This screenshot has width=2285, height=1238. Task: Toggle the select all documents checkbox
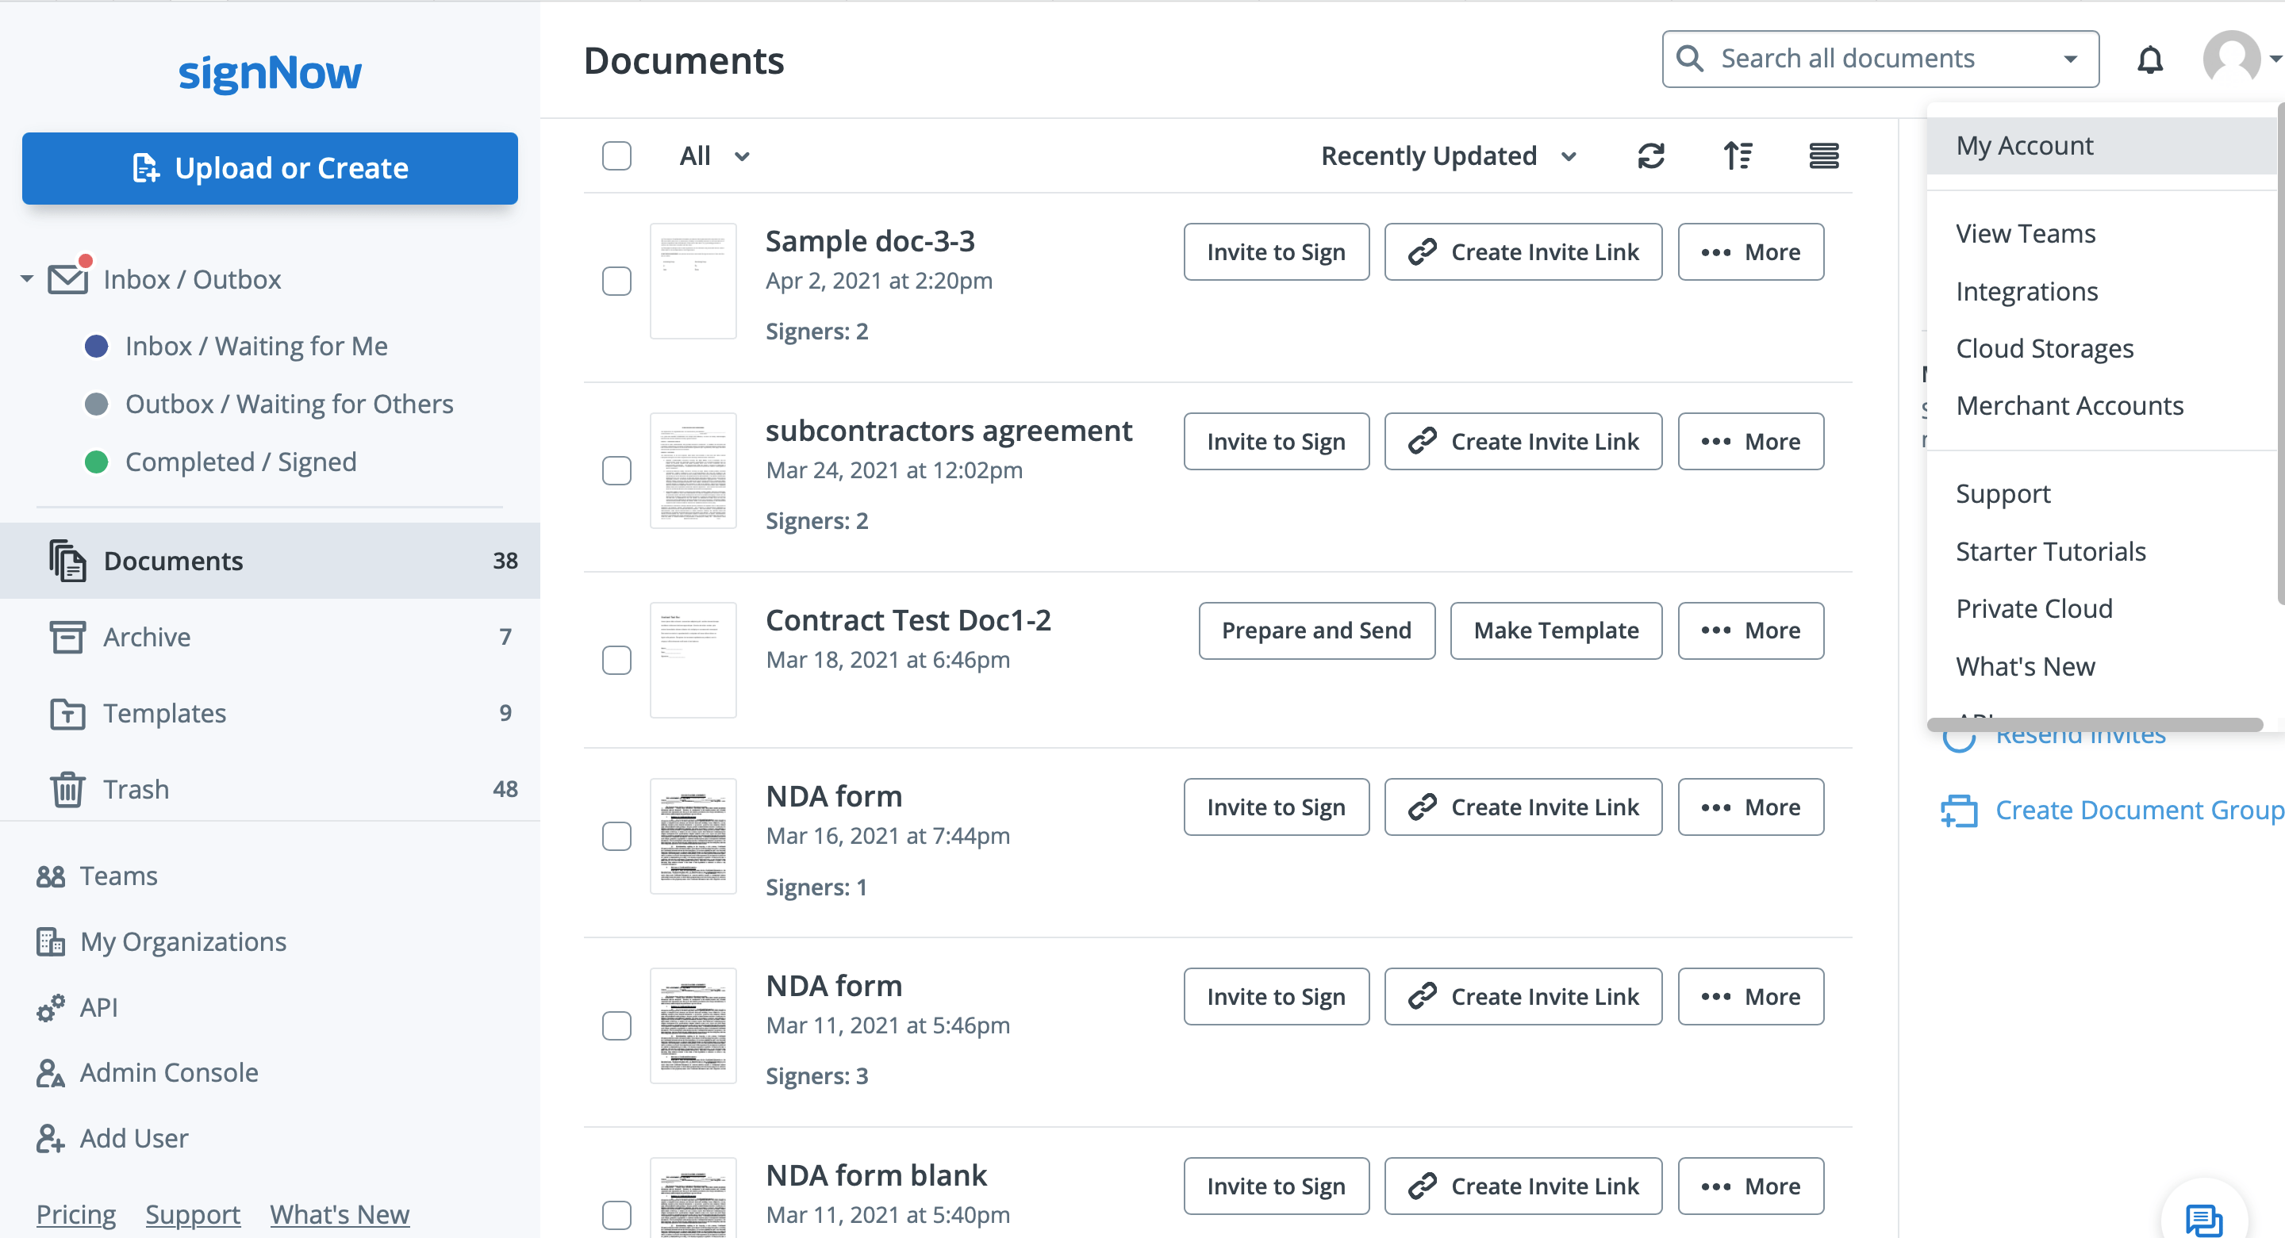pos(616,156)
